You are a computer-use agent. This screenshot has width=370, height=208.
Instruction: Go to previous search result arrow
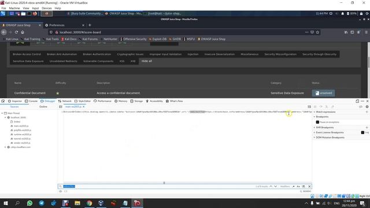point(271,186)
